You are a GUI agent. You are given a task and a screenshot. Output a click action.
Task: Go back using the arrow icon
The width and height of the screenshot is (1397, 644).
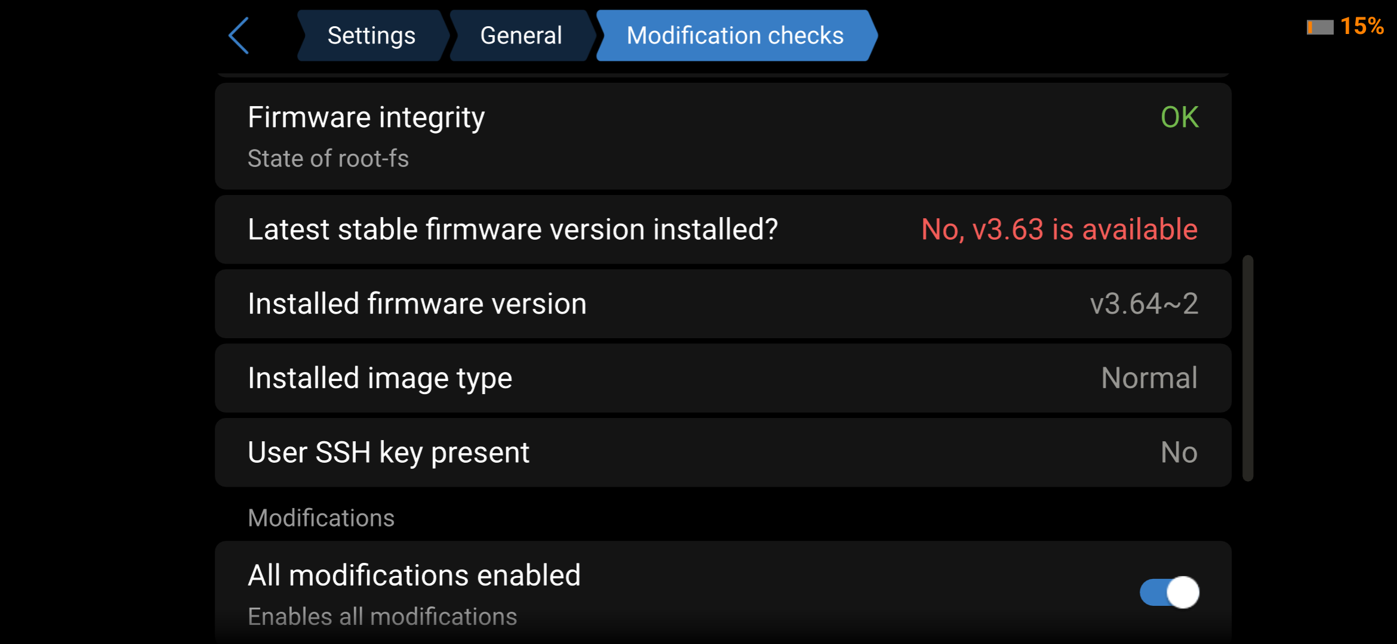[239, 36]
